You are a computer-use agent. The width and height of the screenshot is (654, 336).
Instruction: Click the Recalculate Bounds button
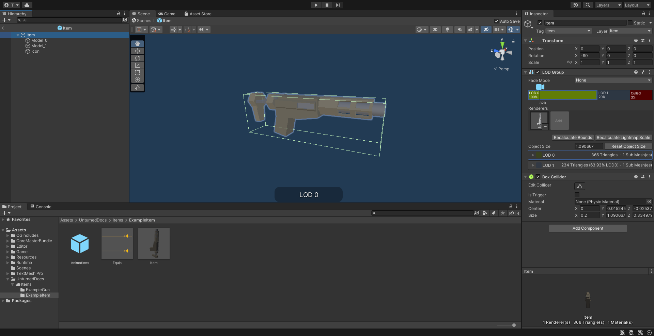point(572,137)
